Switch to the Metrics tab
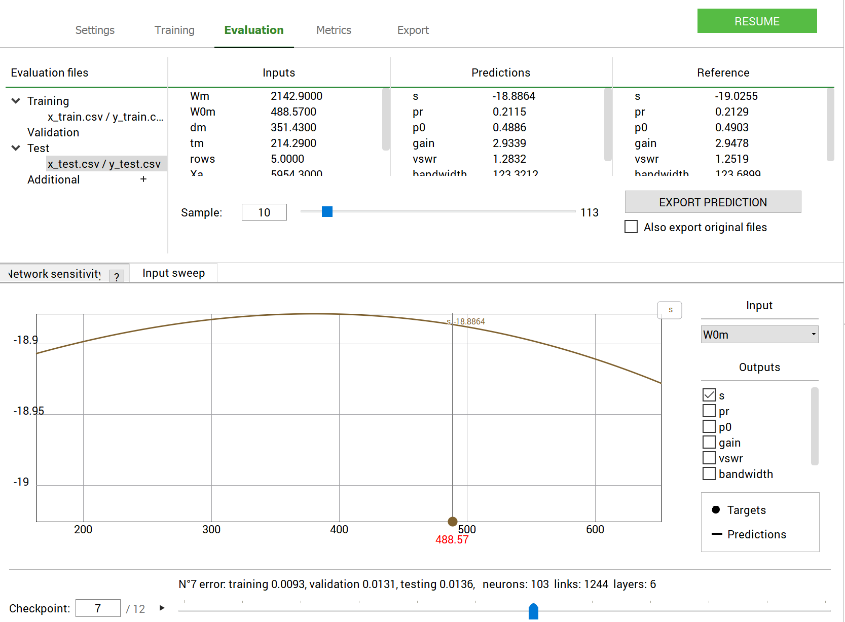Viewport: 845px width, 622px height. (334, 30)
